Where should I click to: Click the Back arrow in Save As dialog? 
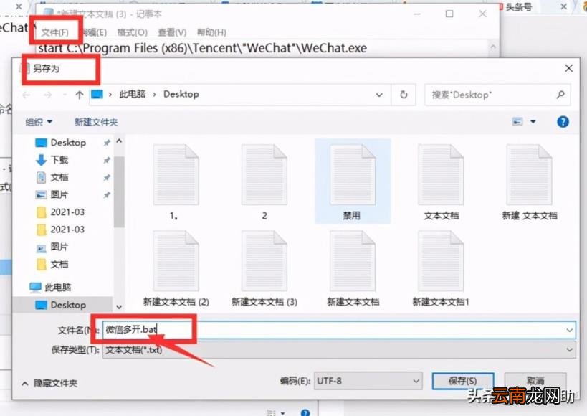(x=27, y=95)
